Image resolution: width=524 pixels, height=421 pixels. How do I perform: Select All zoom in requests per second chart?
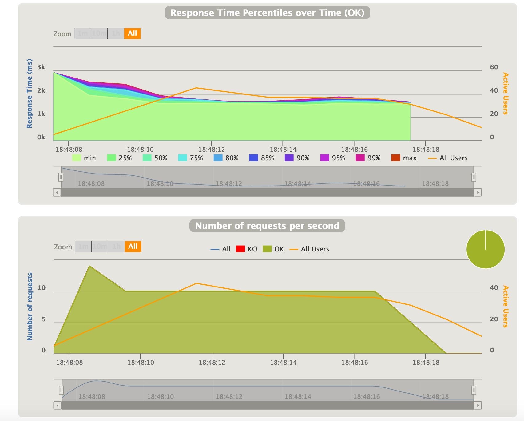(x=133, y=247)
